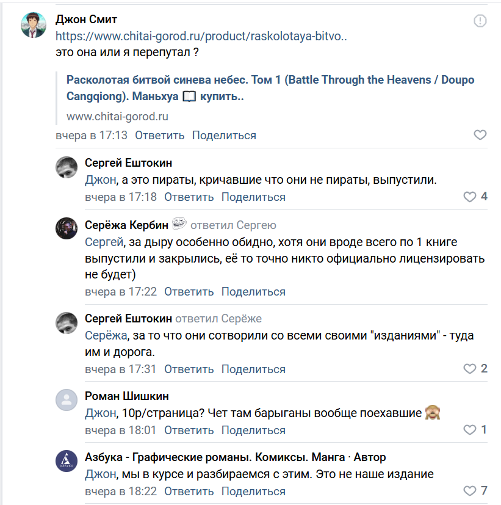The image size is (501, 505).
Task: Open Джон Смит's profile avatar
Action: tap(34, 25)
